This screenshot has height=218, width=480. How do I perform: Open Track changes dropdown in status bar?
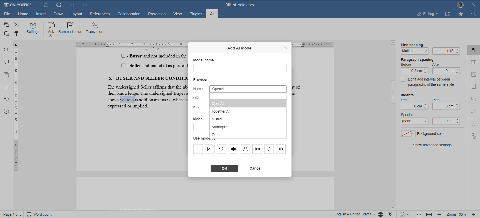click(x=405, y=214)
